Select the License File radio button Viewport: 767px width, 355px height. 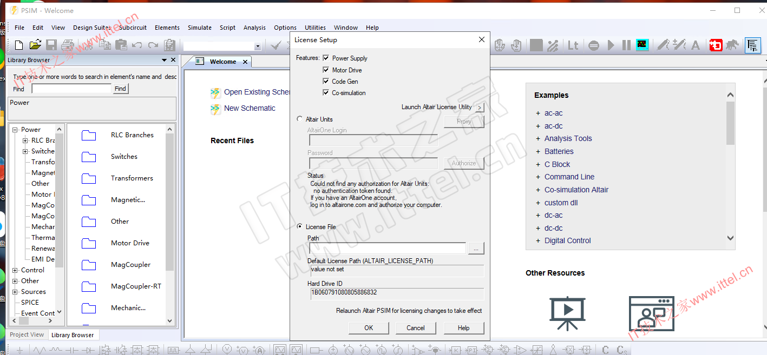[300, 226]
